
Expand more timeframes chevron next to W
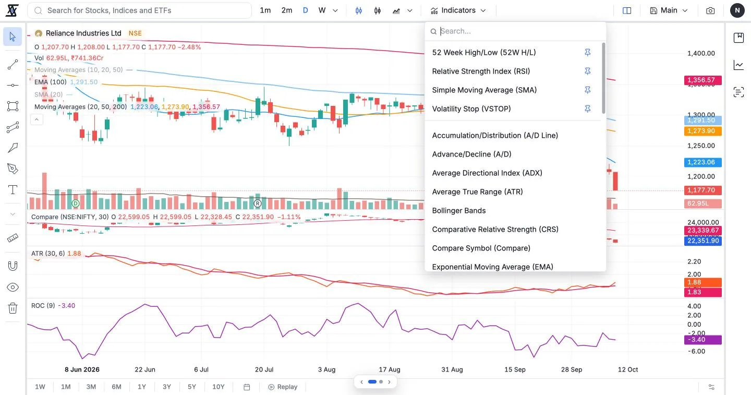[335, 10]
